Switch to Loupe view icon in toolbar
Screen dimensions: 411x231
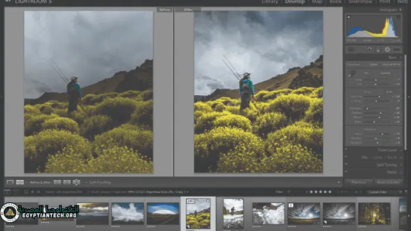tap(10, 182)
